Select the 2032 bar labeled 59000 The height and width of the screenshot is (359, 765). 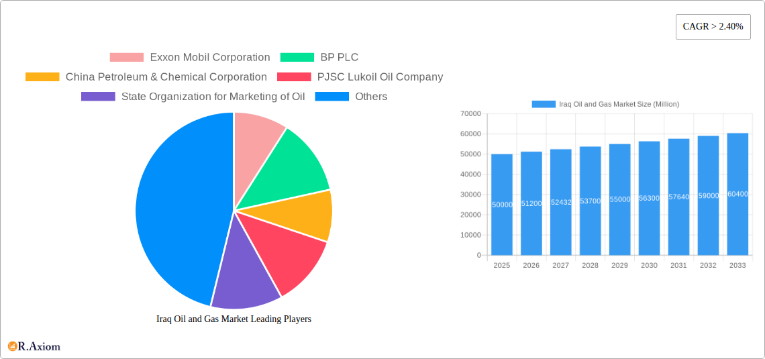pyautogui.click(x=708, y=195)
